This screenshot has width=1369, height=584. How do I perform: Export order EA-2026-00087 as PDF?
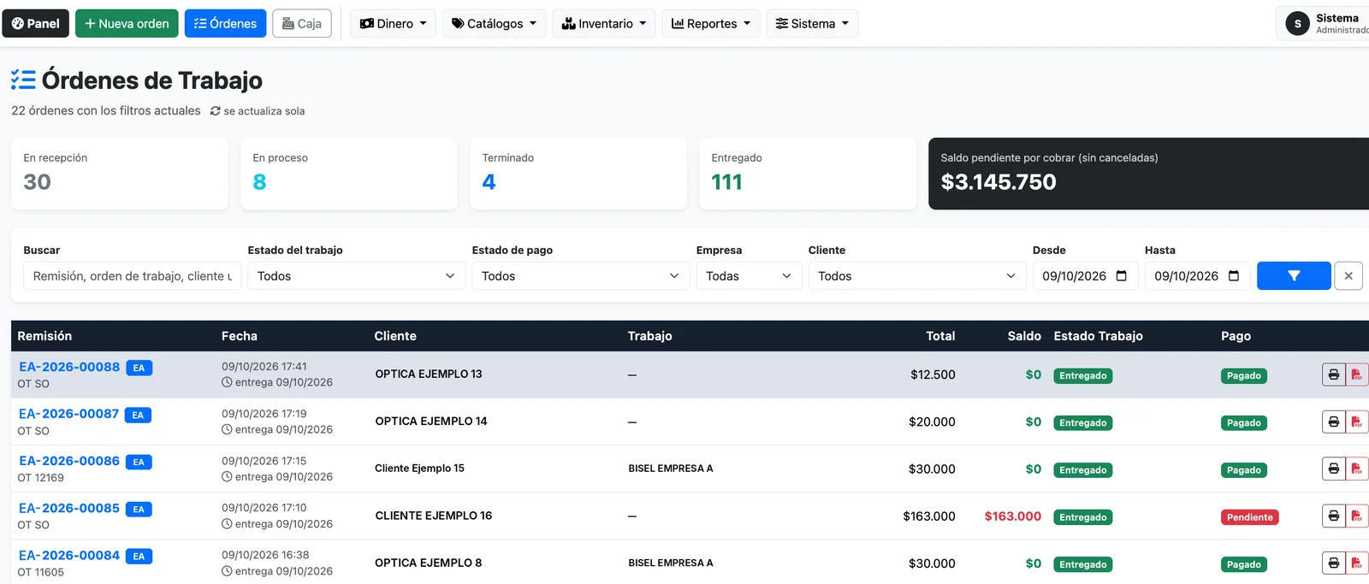click(x=1357, y=422)
